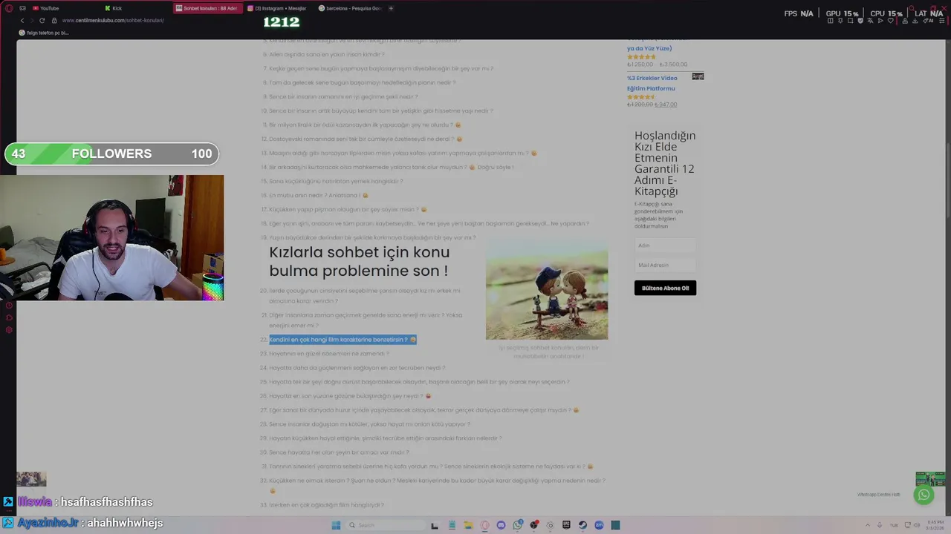The image size is (951, 534).
Task: Take a snapshot with the snapshot icon
Action: pos(850,21)
